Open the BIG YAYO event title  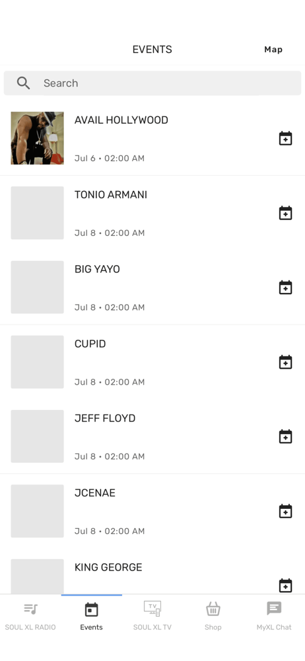(x=97, y=270)
